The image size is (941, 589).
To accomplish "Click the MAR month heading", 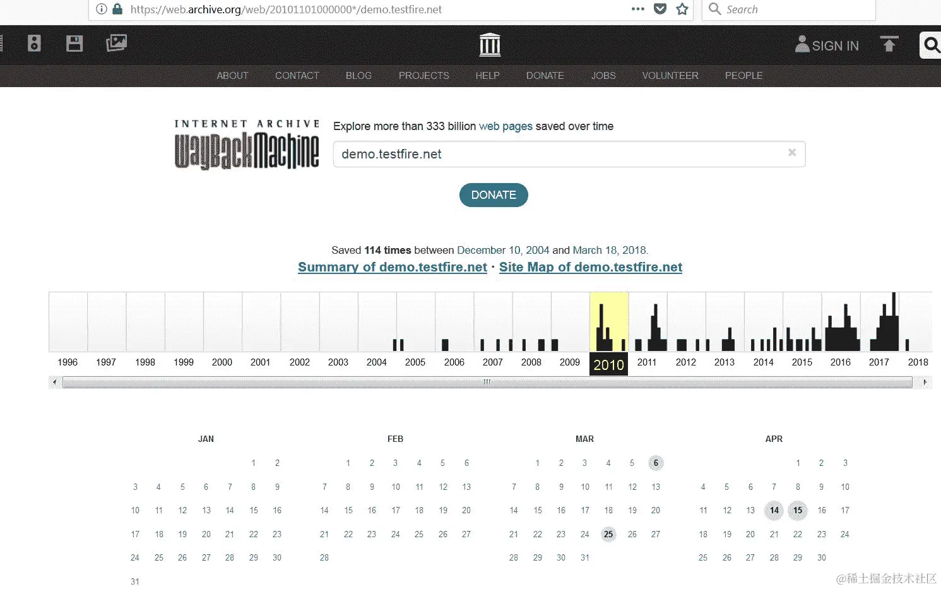I will [584, 439].
